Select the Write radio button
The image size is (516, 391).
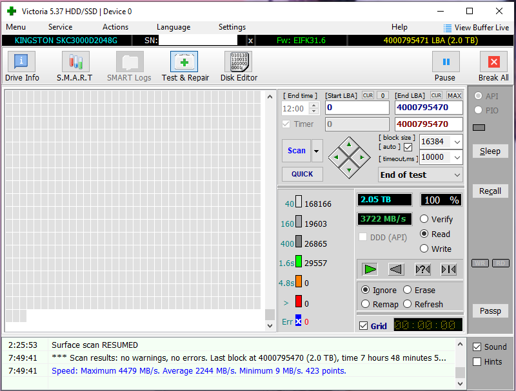click(x=424, y=249)
